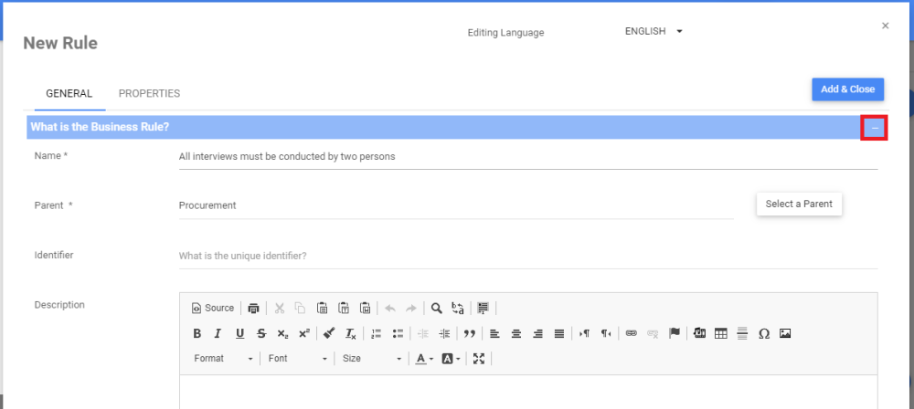The width and height of the screenshot is (914, 409).
Task: Set text direction right to left
Action: (x=606, y=334)
